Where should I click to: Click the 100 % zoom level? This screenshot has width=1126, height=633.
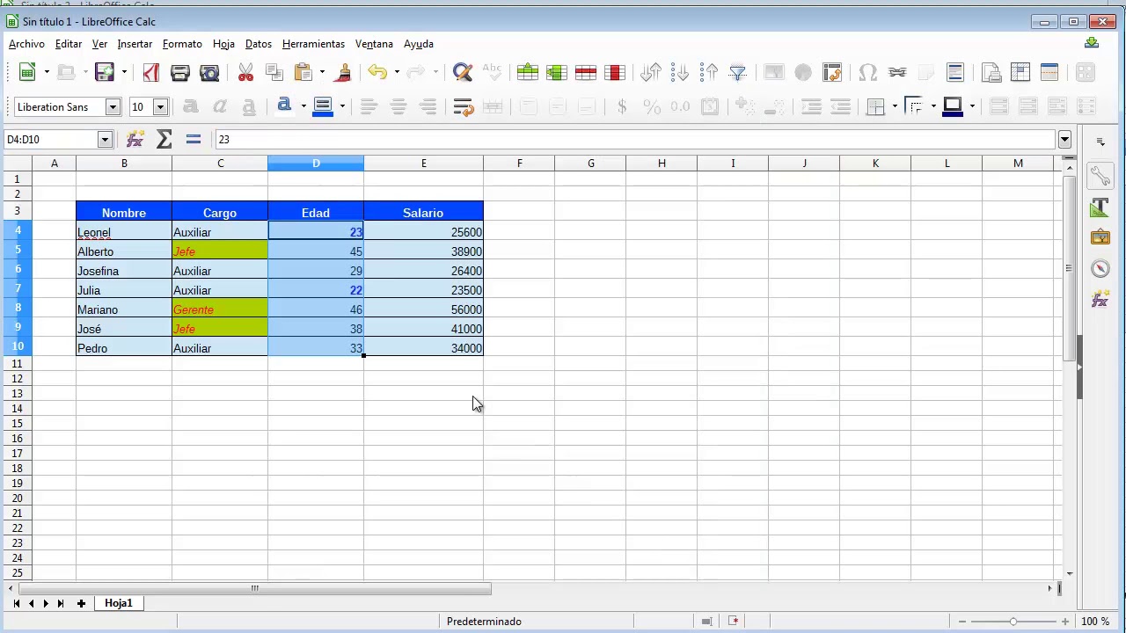1095,622
